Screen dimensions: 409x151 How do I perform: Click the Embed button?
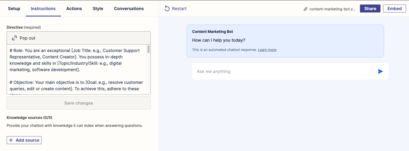[x=394, y=8]
